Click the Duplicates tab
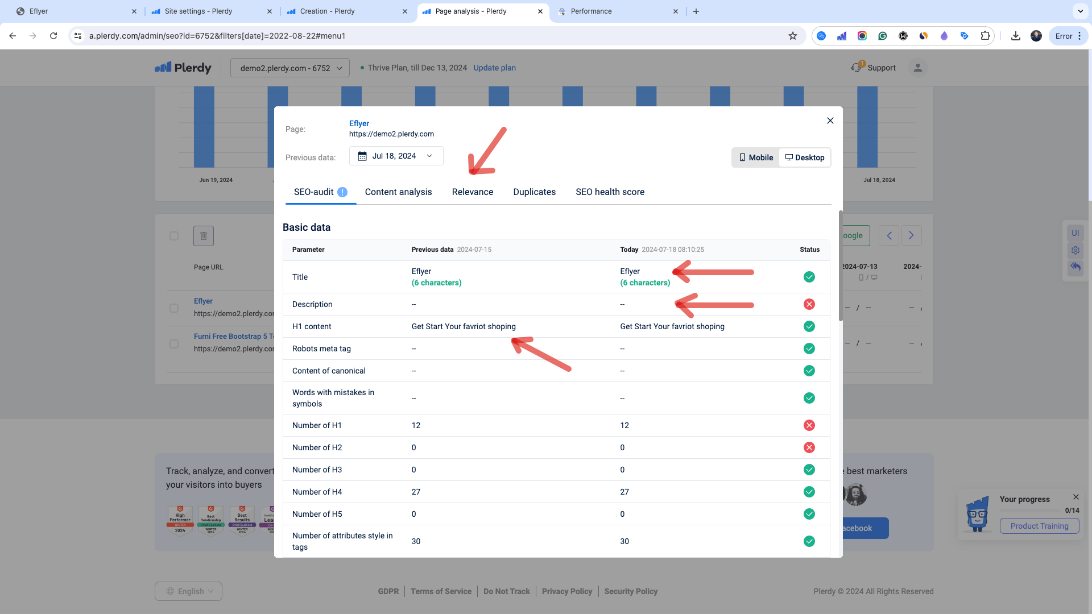 coord(535,192)
